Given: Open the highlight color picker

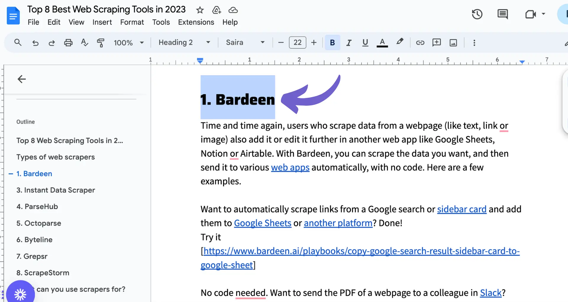Looking at the screenshot, I should coord(400,42).
